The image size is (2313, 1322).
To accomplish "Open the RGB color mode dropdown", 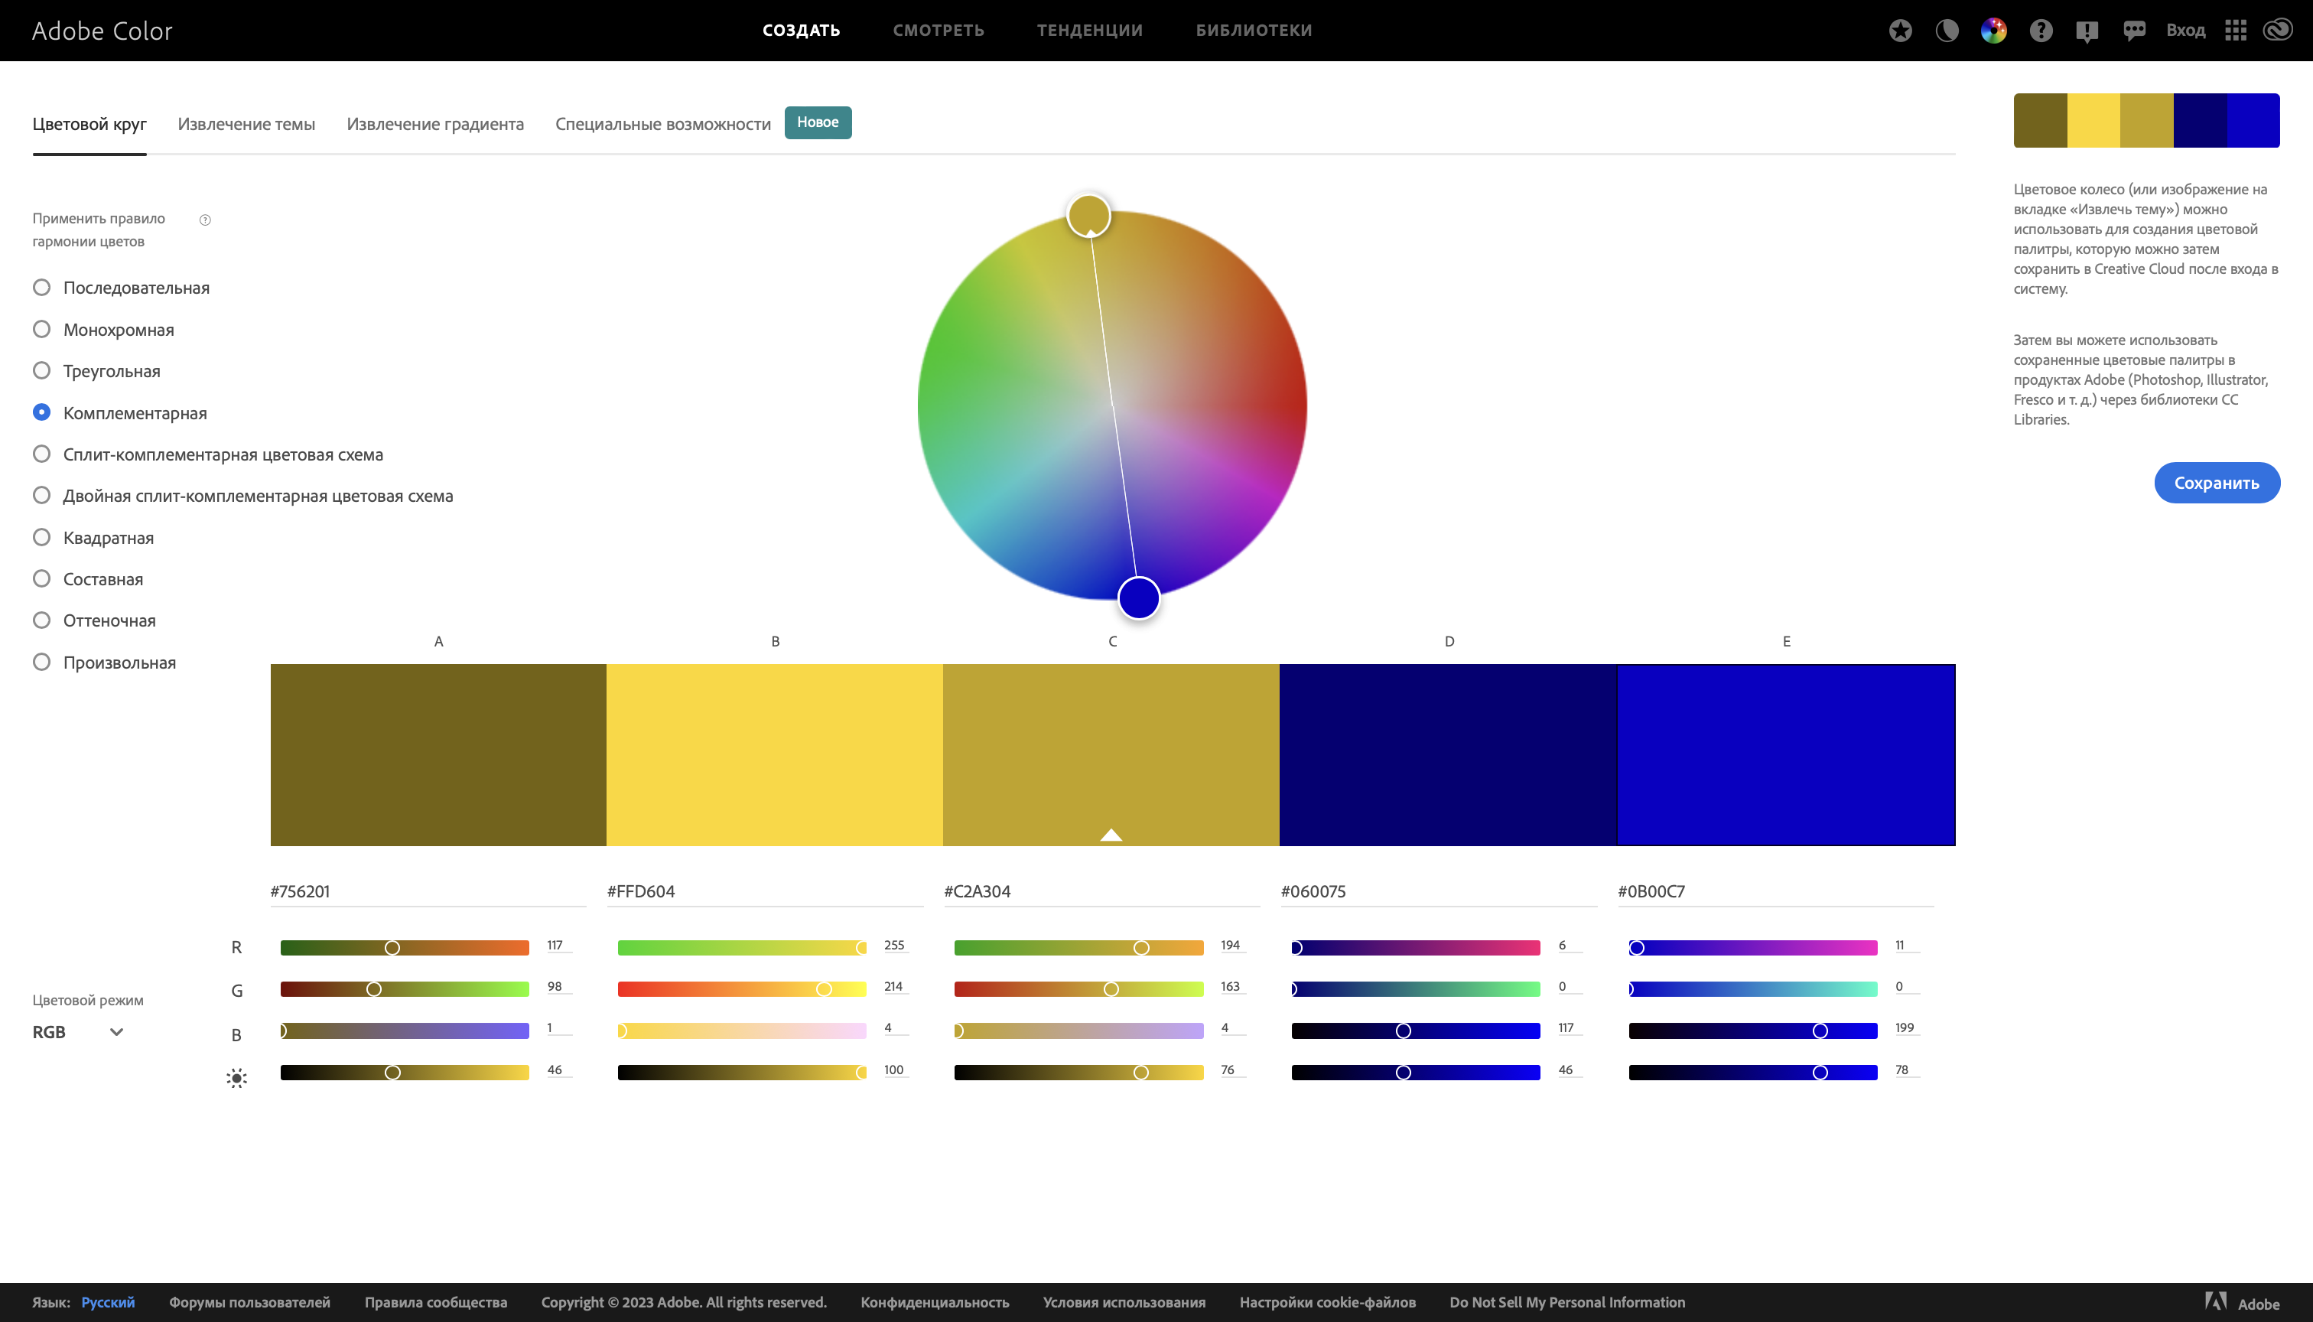I will pyautogui.click(x=78, y=1031).
